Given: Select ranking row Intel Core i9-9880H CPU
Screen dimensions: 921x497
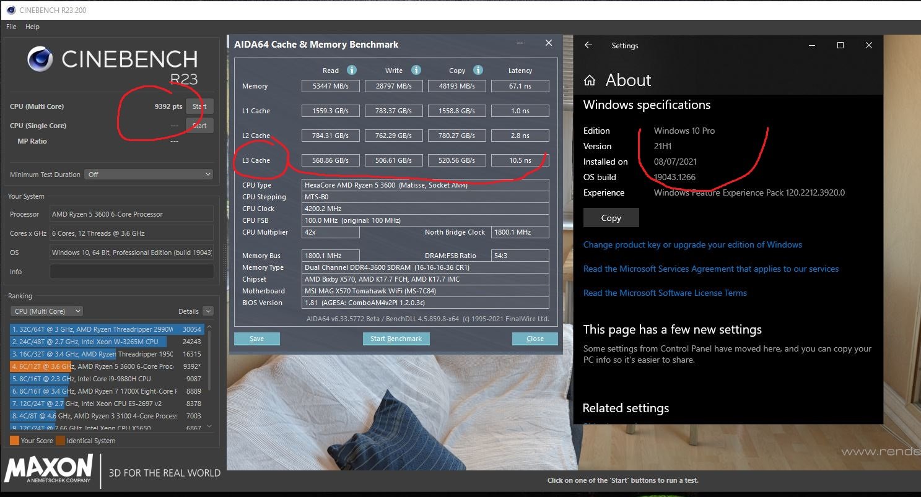Looking at the screenshot, I should pos(107,379).
